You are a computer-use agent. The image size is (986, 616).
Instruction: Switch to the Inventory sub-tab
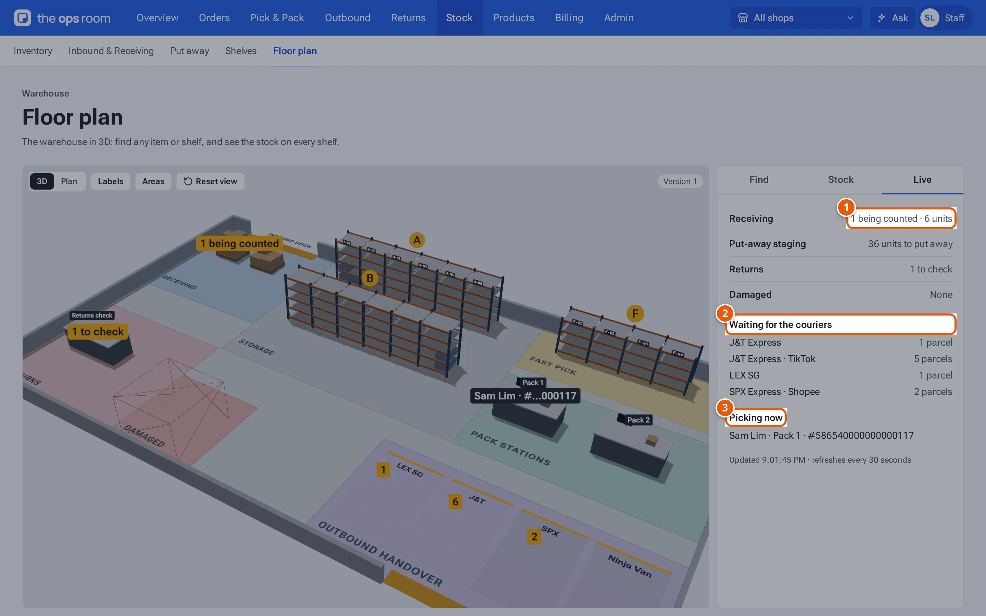(33, 51)
